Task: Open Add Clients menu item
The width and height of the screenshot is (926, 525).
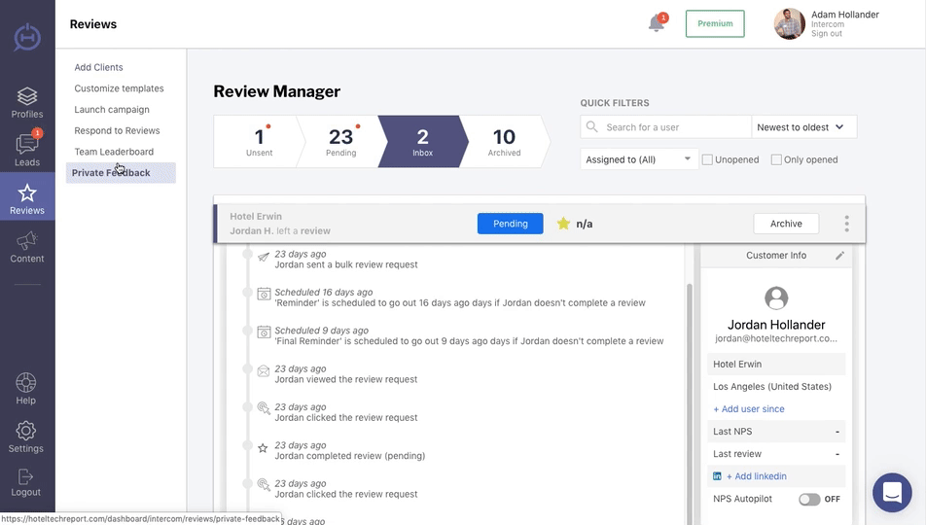Action: [x=98, y=67]
